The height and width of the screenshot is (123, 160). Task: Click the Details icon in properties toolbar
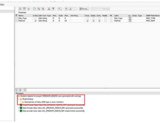(x=20, y=9)
